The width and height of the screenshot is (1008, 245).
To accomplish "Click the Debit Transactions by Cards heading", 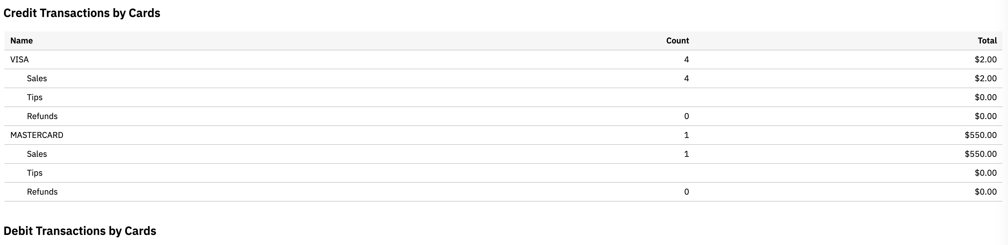I will coord(80,231).
